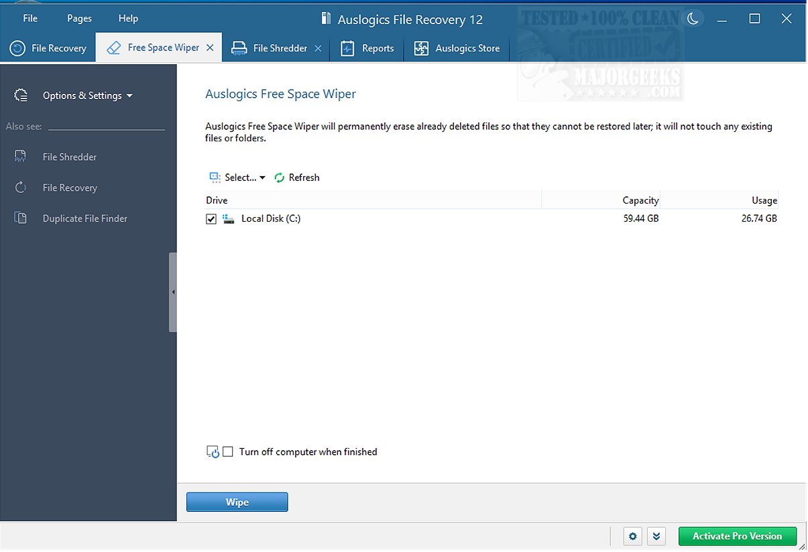Switch to the File Recovery tab
Viewport: 808px width, 552px height.
tap(48, 48)
